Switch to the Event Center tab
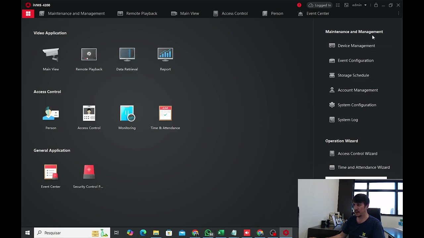424x238 pixels. pos(313,14)
